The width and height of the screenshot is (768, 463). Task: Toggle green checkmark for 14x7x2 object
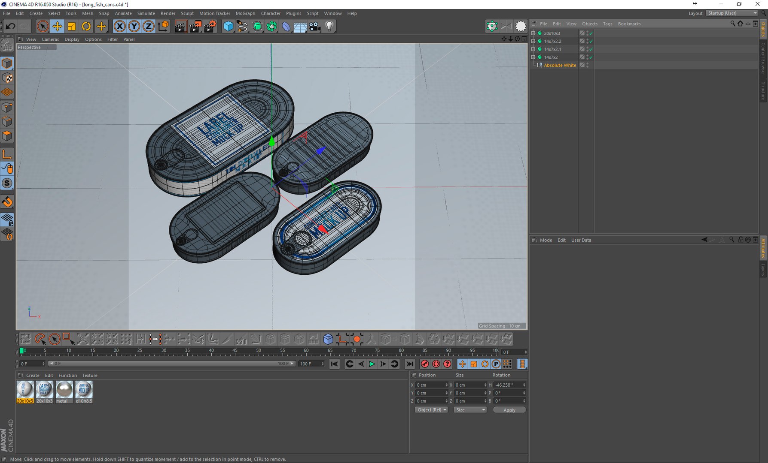point(591,57)
